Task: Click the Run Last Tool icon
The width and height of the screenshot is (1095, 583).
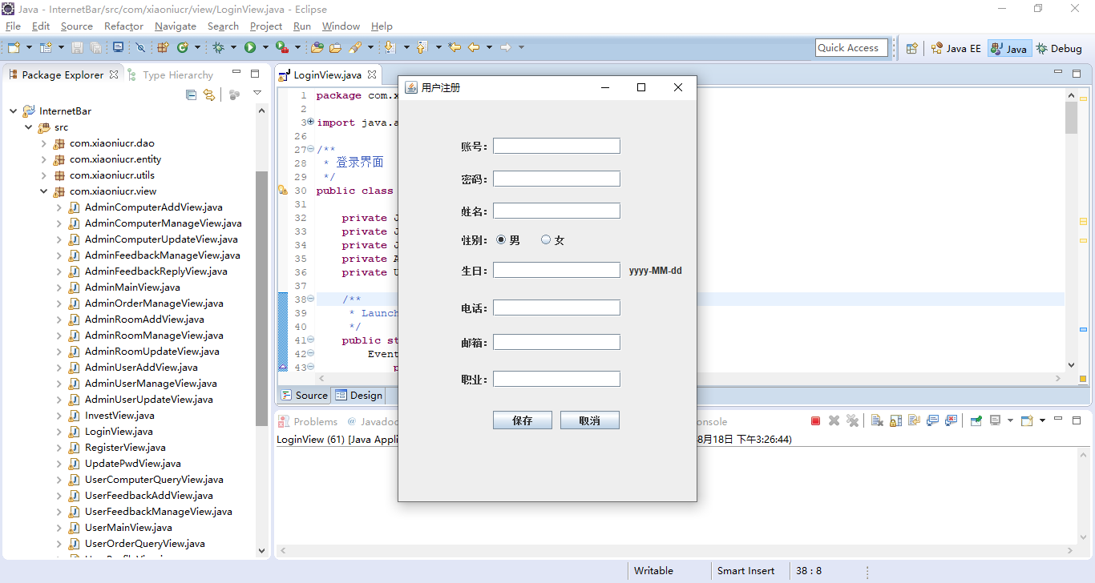Action: point(281,48)
